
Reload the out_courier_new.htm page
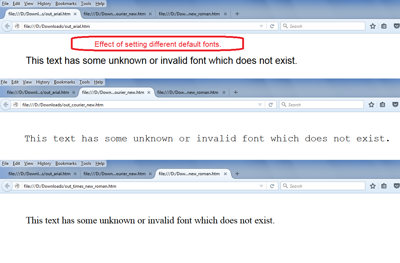(x=271, y=104)
